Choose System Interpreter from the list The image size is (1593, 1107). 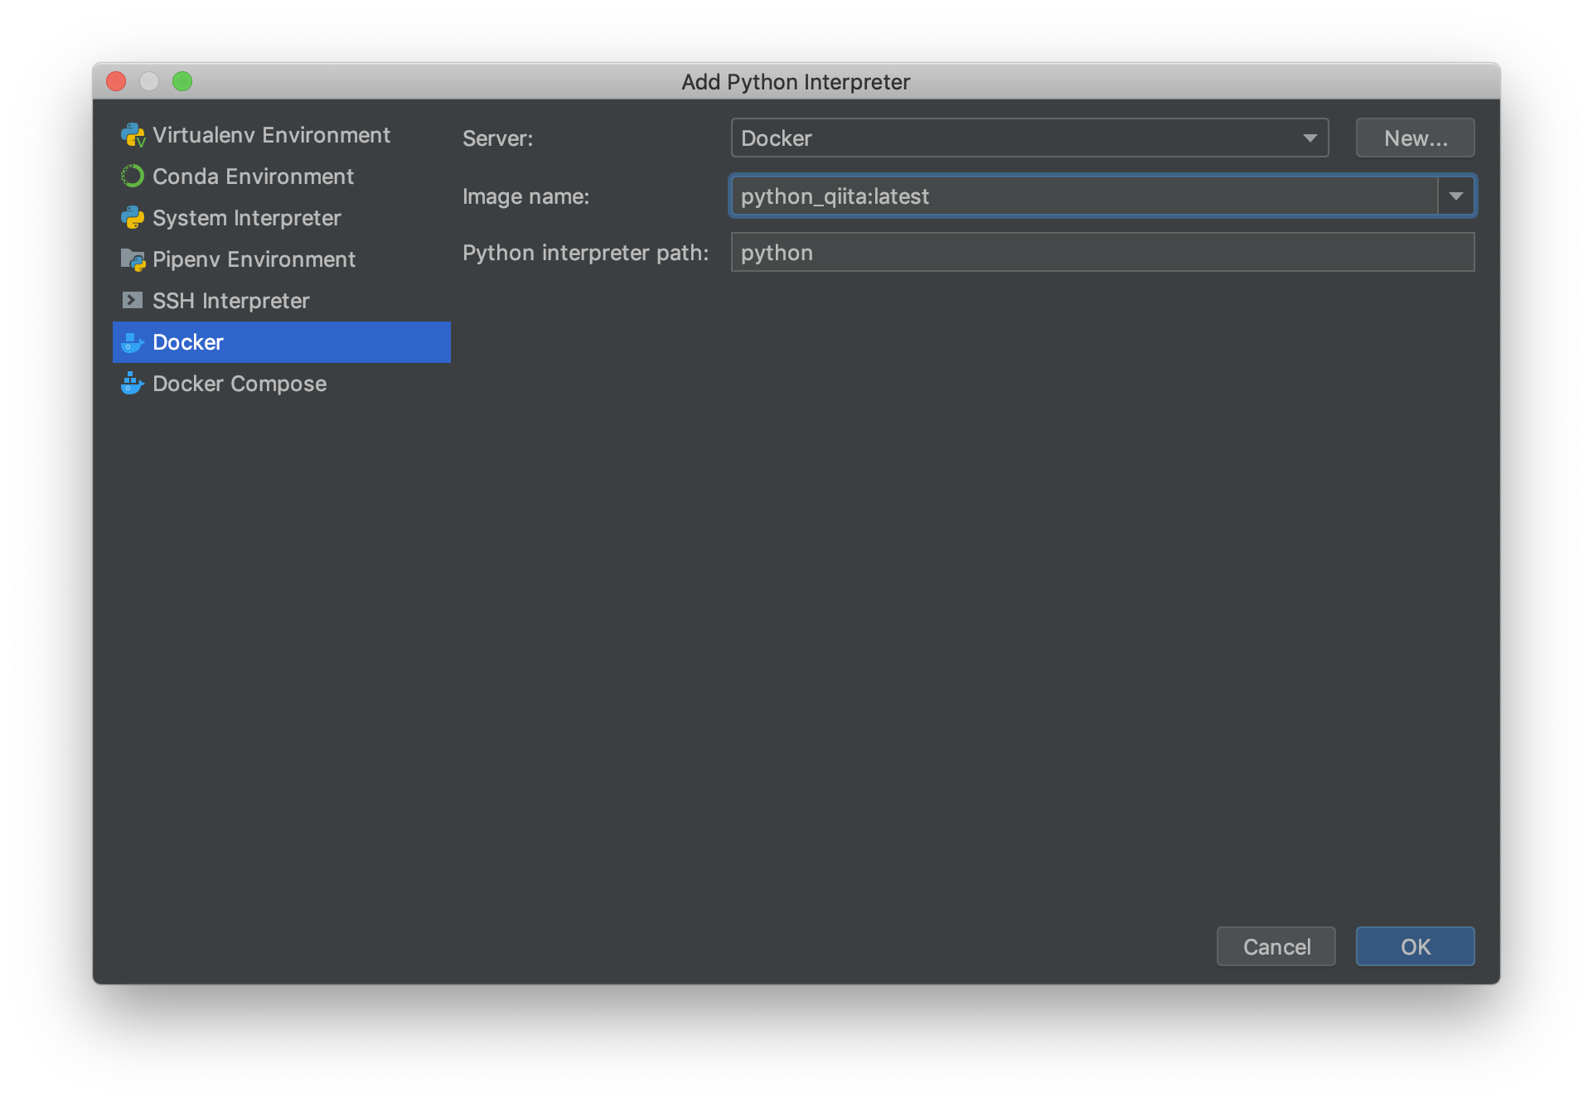pos(282,218)
